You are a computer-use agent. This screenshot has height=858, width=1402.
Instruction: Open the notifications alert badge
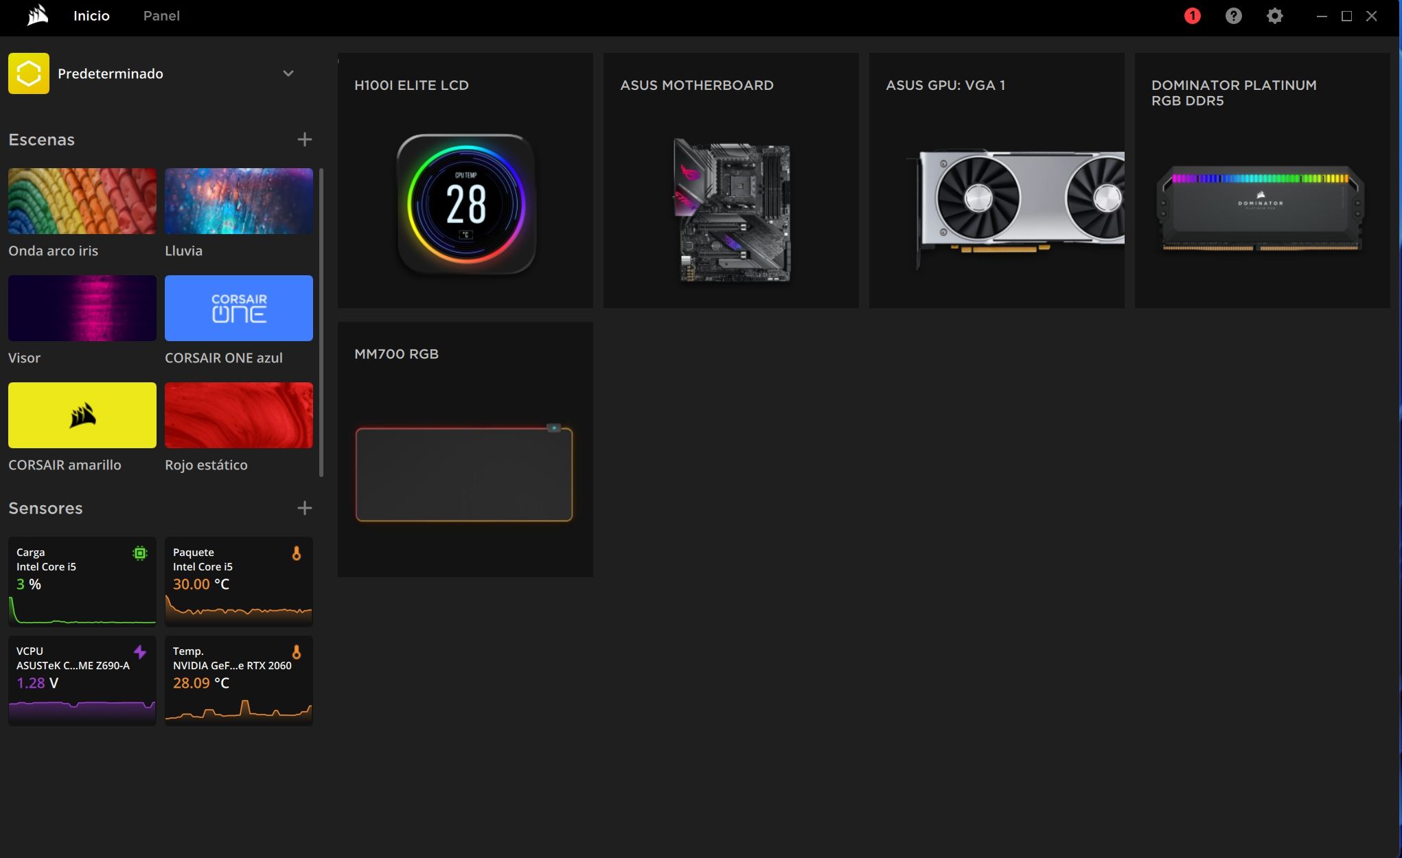pos(1193,16)
